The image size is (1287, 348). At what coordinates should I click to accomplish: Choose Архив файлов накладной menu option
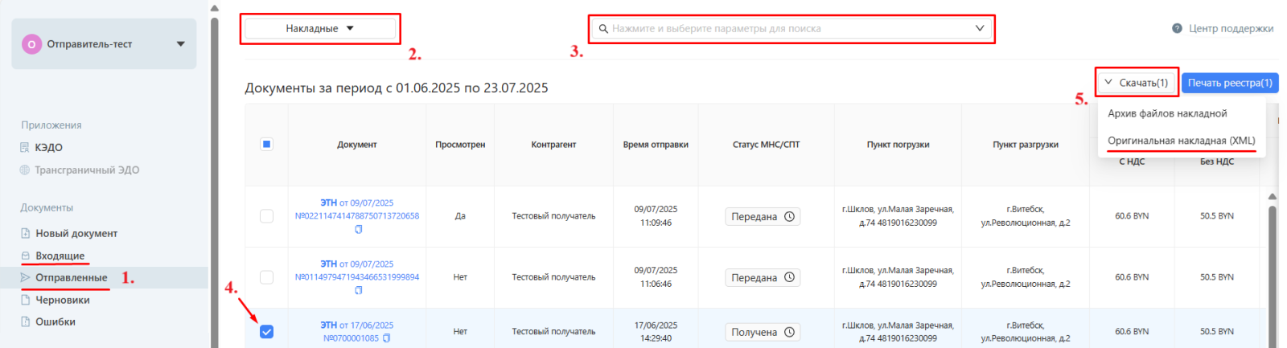point(1167,113)
